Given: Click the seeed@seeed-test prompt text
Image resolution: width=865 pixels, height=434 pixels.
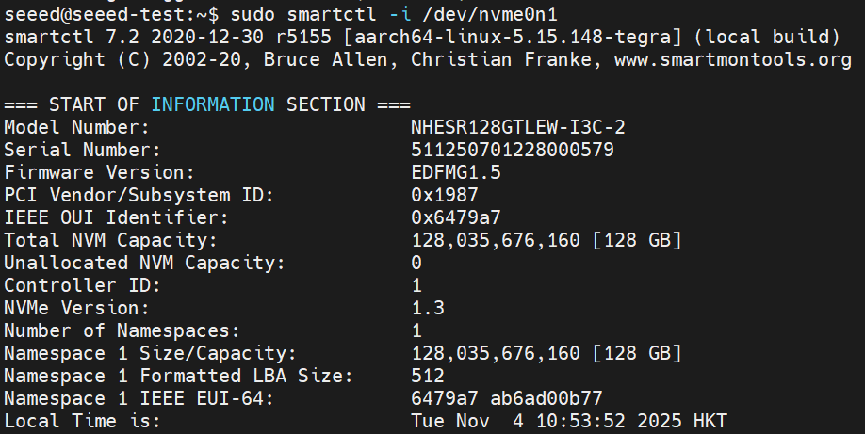Looking at the screenshot, I should [x=89, y=14].
